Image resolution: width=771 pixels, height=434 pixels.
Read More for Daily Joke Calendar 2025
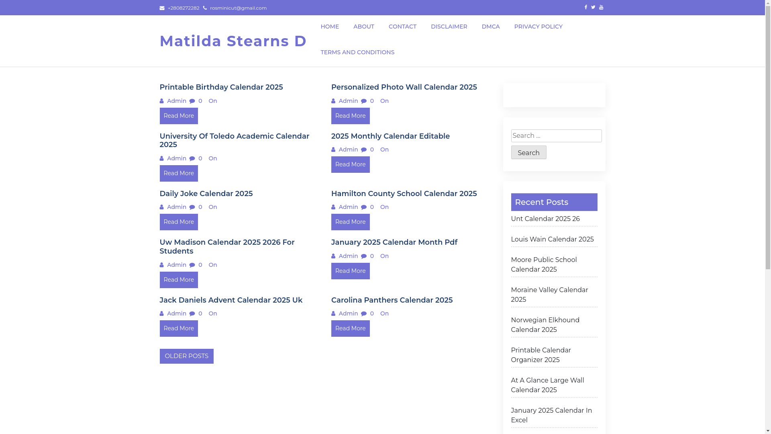[x=179, y=222]
